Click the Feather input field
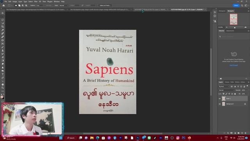Screen dimensions: 250x141 (x=39, y=5)
